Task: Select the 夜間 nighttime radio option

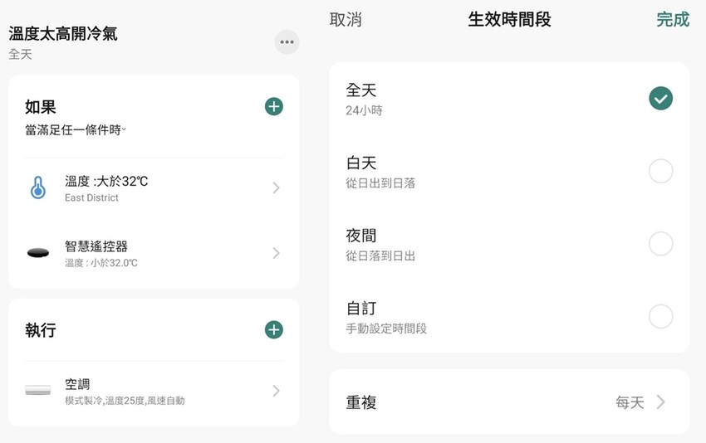Action: click(660, 244)
